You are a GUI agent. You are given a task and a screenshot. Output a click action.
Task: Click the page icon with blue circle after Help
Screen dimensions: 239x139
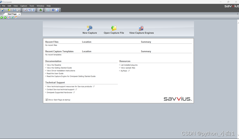[57, 10]
